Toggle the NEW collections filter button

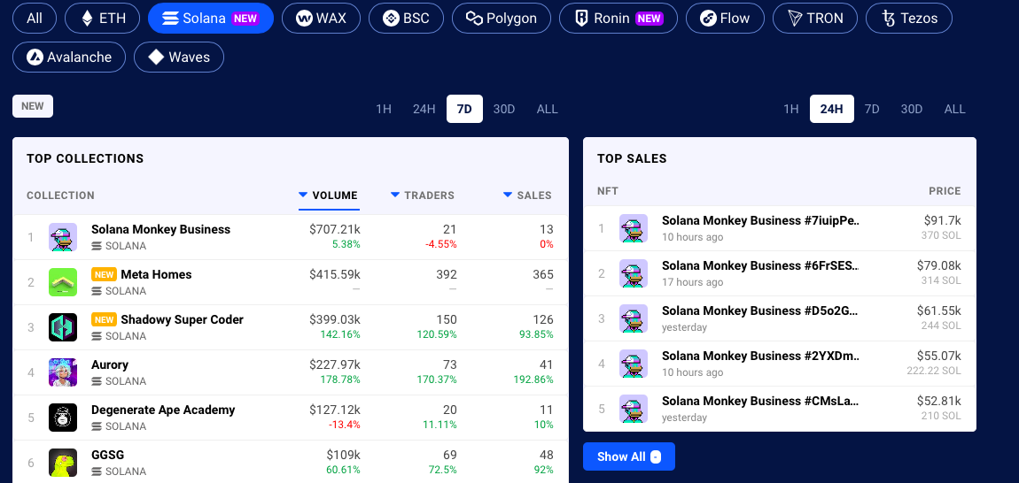point(33,106)
